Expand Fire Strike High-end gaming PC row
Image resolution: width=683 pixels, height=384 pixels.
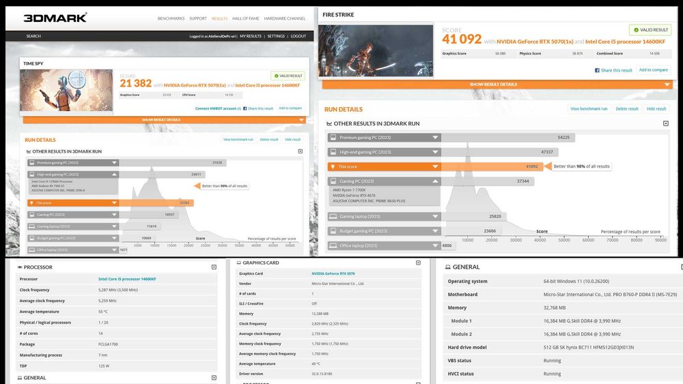pos(434,152)
